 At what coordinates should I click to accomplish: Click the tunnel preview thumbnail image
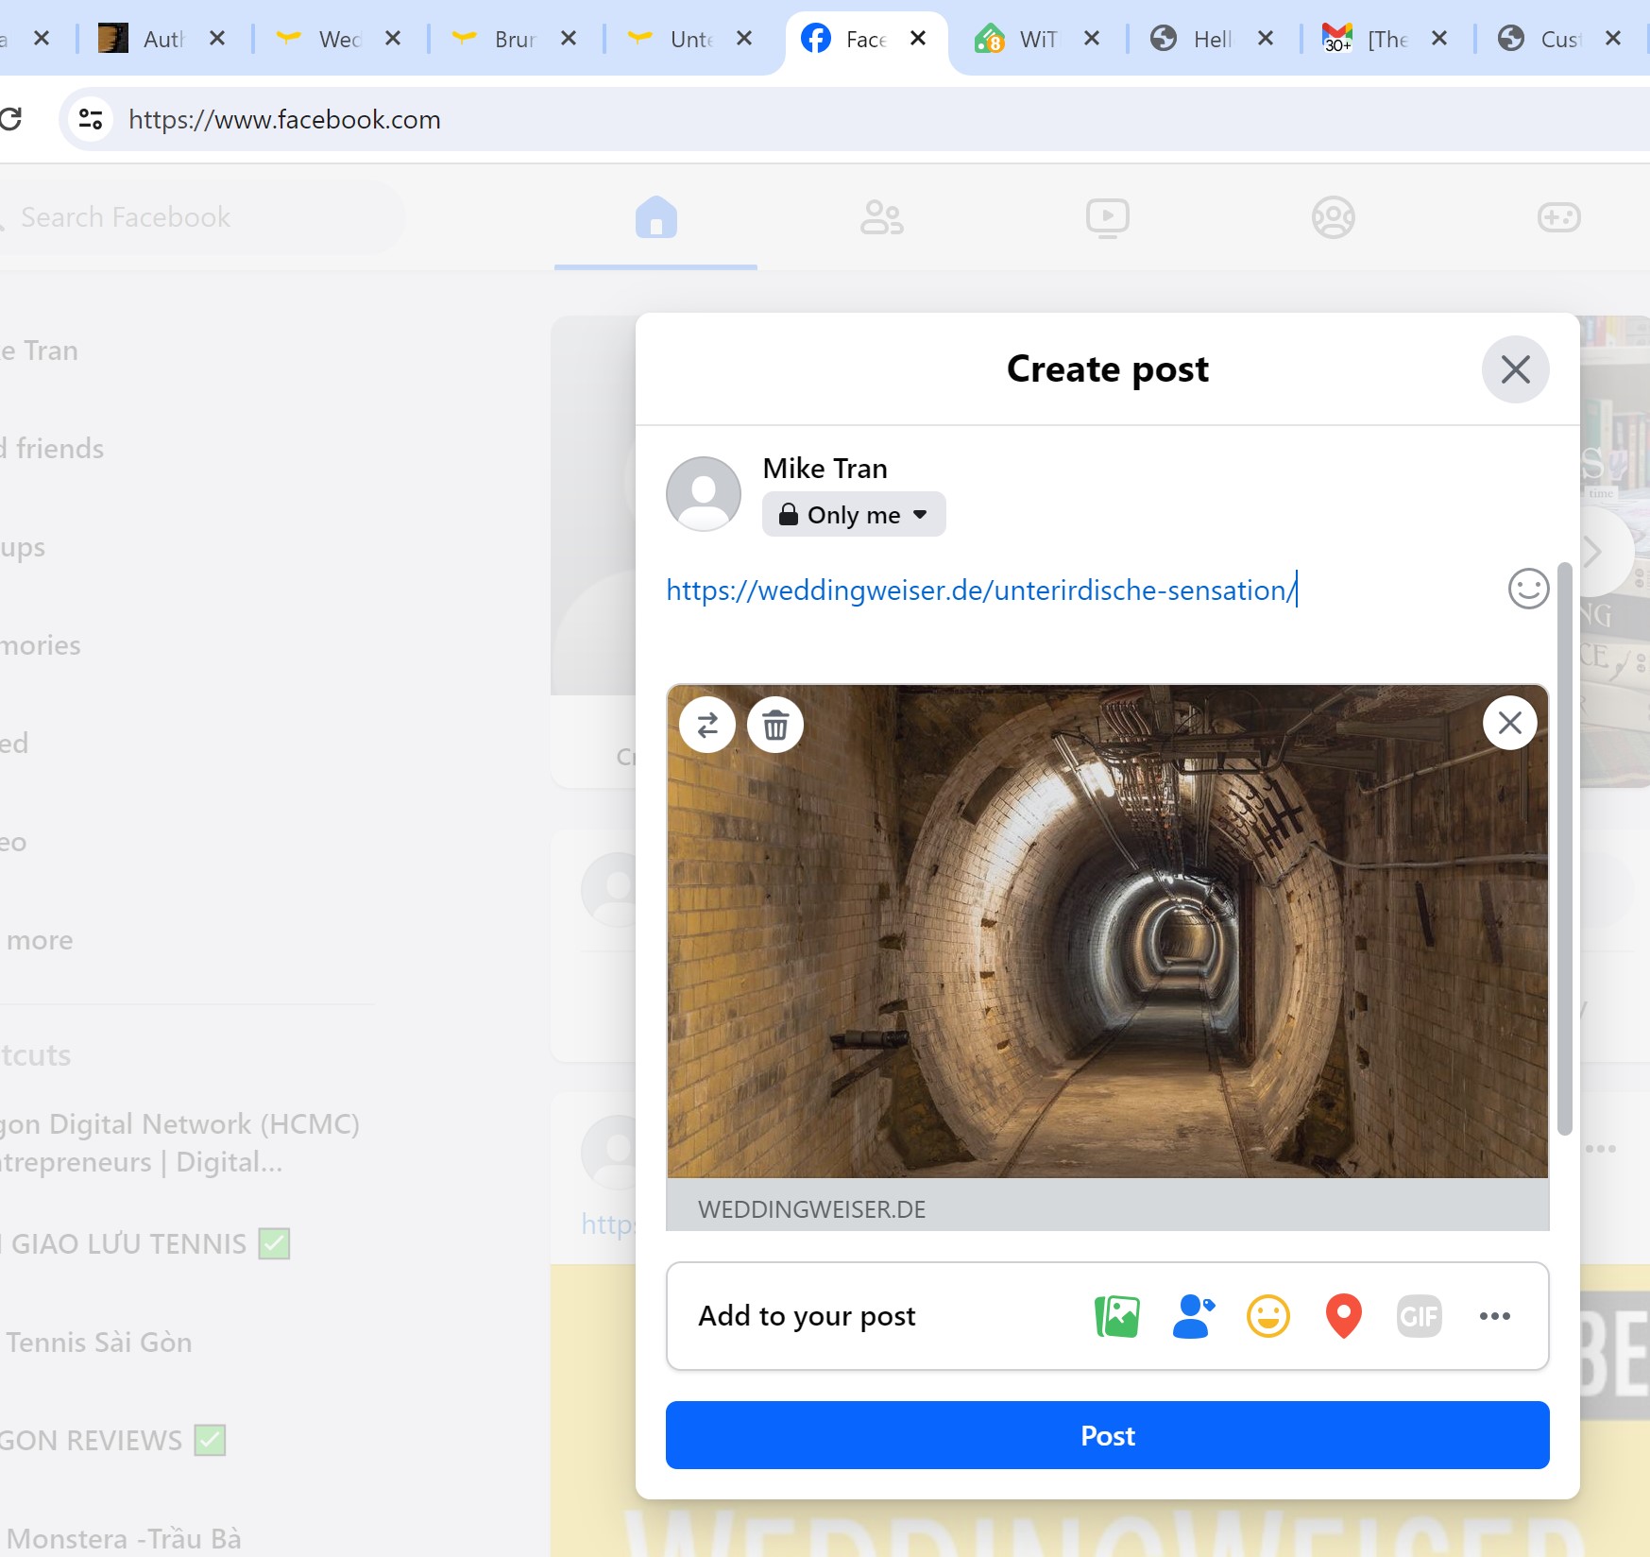tap(1107, 931)
